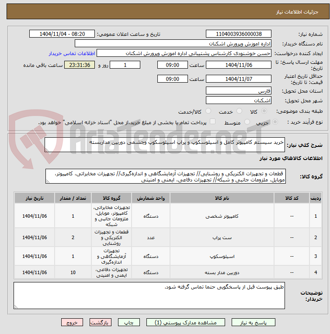Click the نام کالا column header
This screenshot has width=330, height=334.
click(222, 198)
